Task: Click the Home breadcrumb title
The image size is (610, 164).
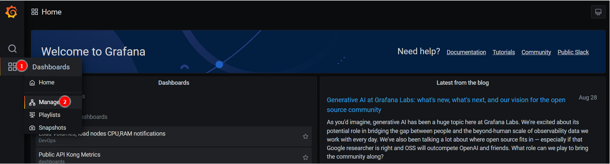Action: (x=51, y=12)
